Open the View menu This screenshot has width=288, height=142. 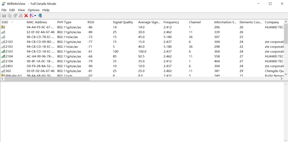pos(21,10)
